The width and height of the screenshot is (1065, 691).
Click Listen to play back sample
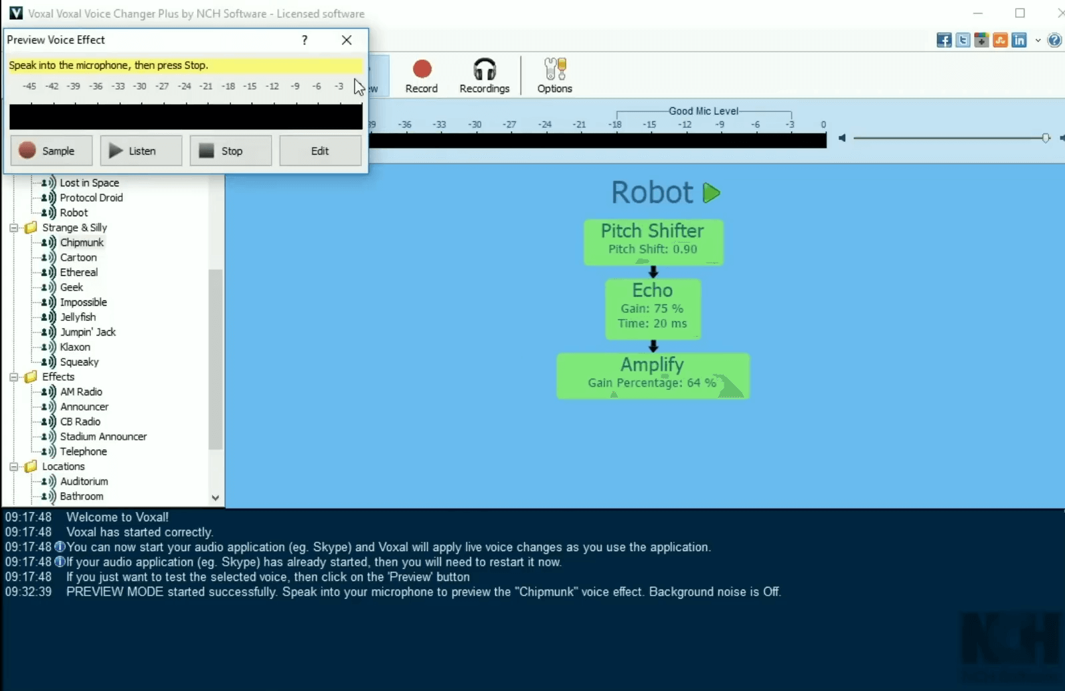click(x=141, y=151)
